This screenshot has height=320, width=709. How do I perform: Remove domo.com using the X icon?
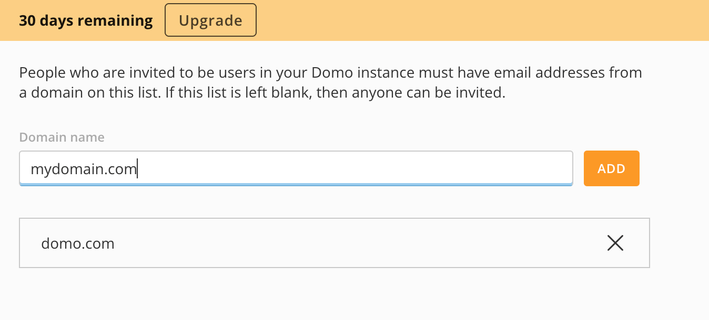click(615, 243)
